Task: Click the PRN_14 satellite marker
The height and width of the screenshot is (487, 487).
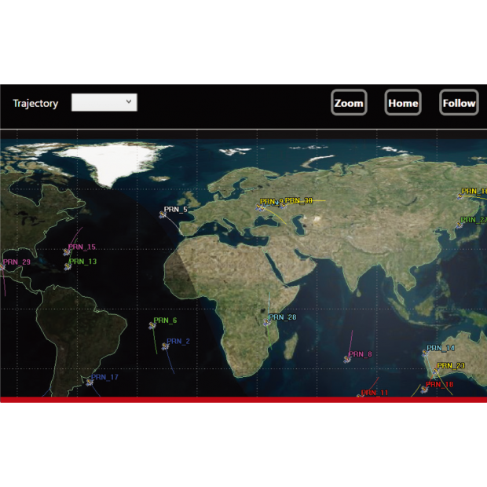Action: coord(426,353)
